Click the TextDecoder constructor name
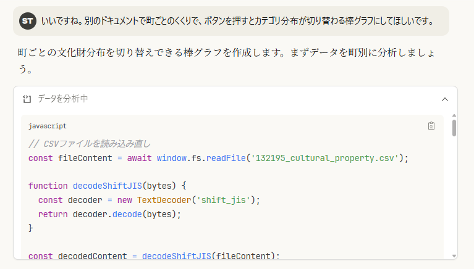Viewport: 474px width, 269px height. 164,199
